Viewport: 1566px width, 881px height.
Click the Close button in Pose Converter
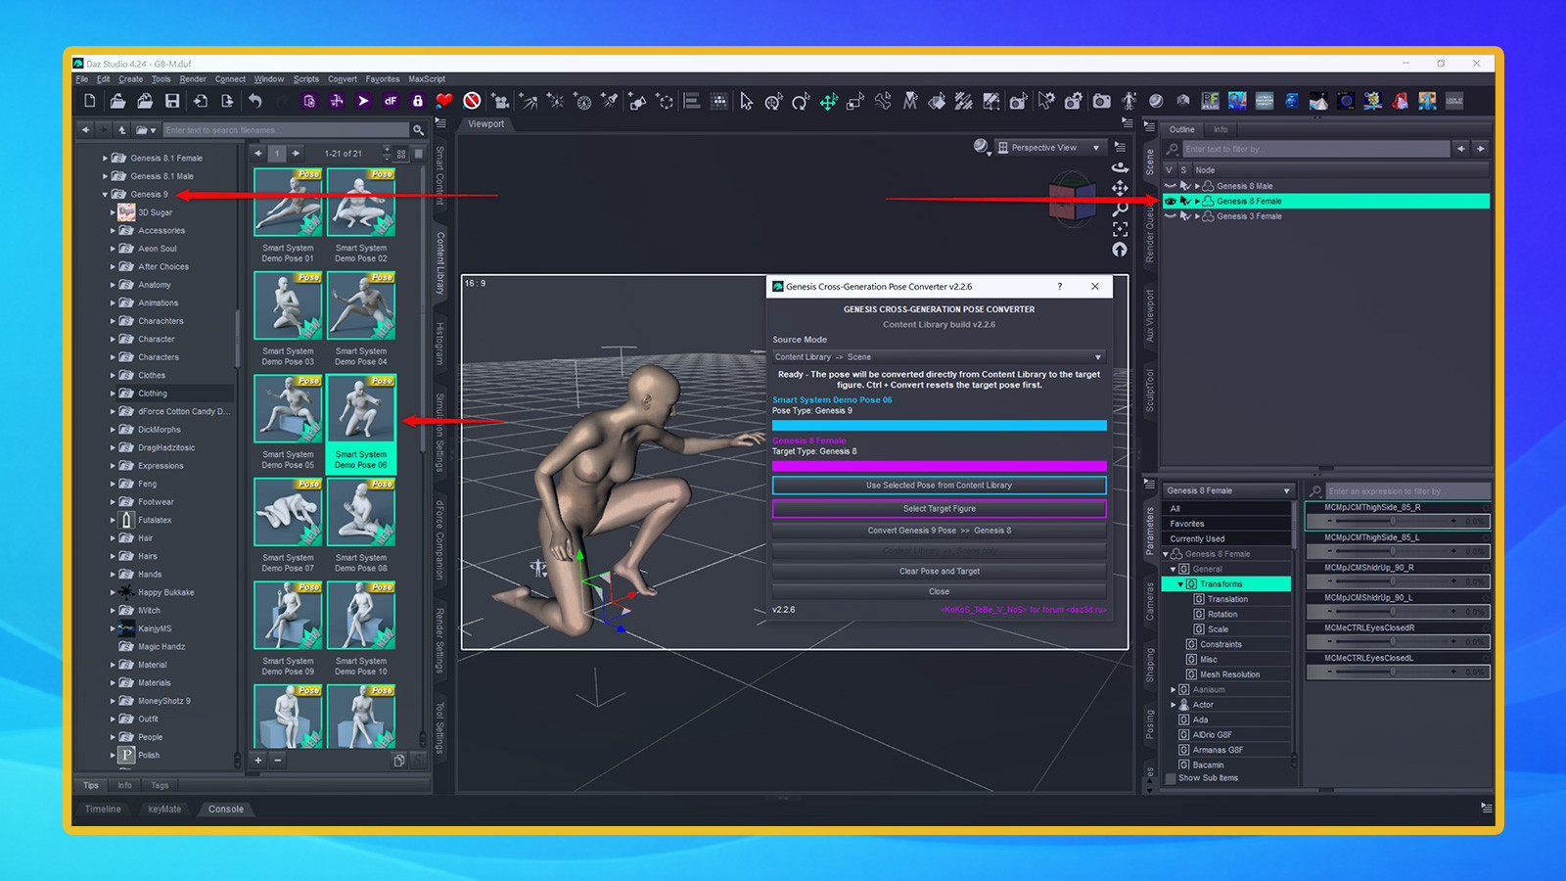click(939, 591)
